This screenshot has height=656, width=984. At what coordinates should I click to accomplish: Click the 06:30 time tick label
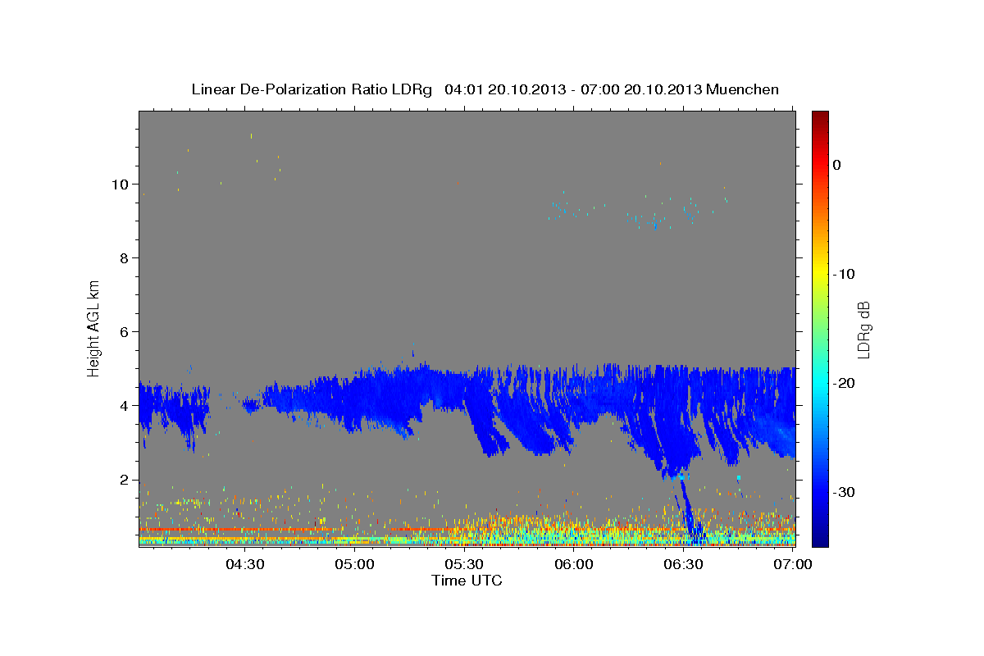click(x=684, y=564)
